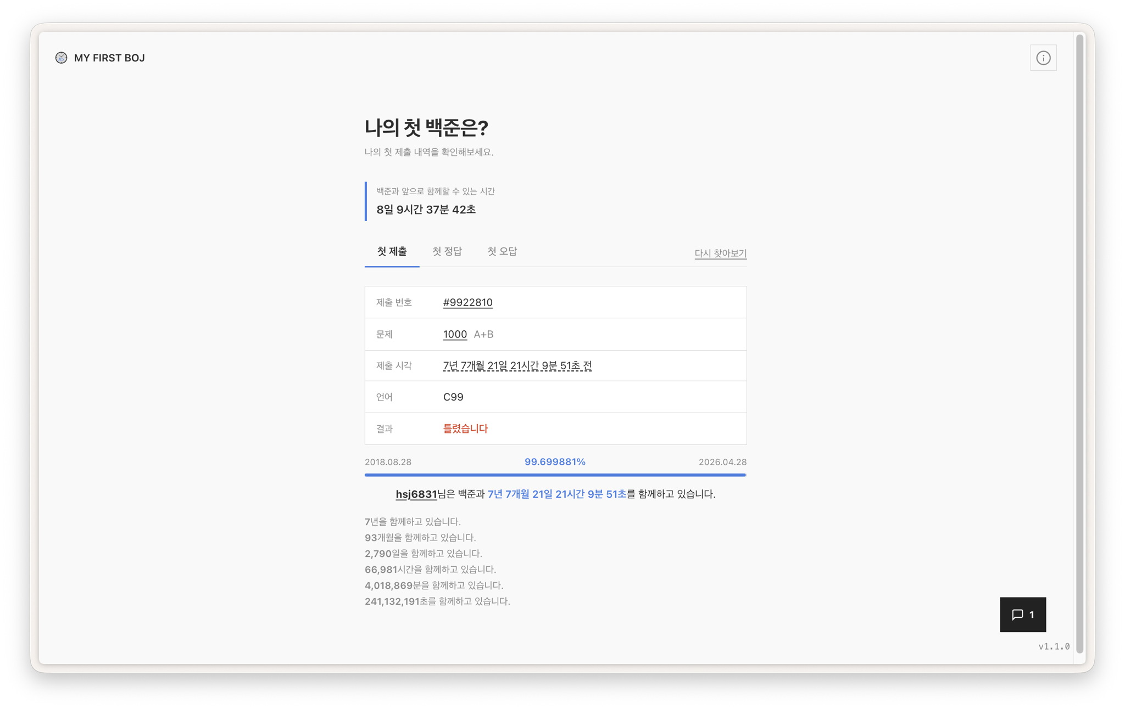1125x710 pixels.
Task: Switch to the 첫 제출 tab
Action: point(392,251)
